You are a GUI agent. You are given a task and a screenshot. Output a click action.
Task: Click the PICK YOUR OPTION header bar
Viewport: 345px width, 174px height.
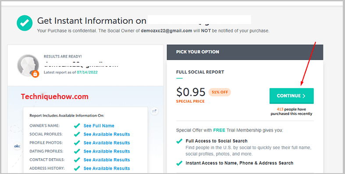tap(245, 52)
